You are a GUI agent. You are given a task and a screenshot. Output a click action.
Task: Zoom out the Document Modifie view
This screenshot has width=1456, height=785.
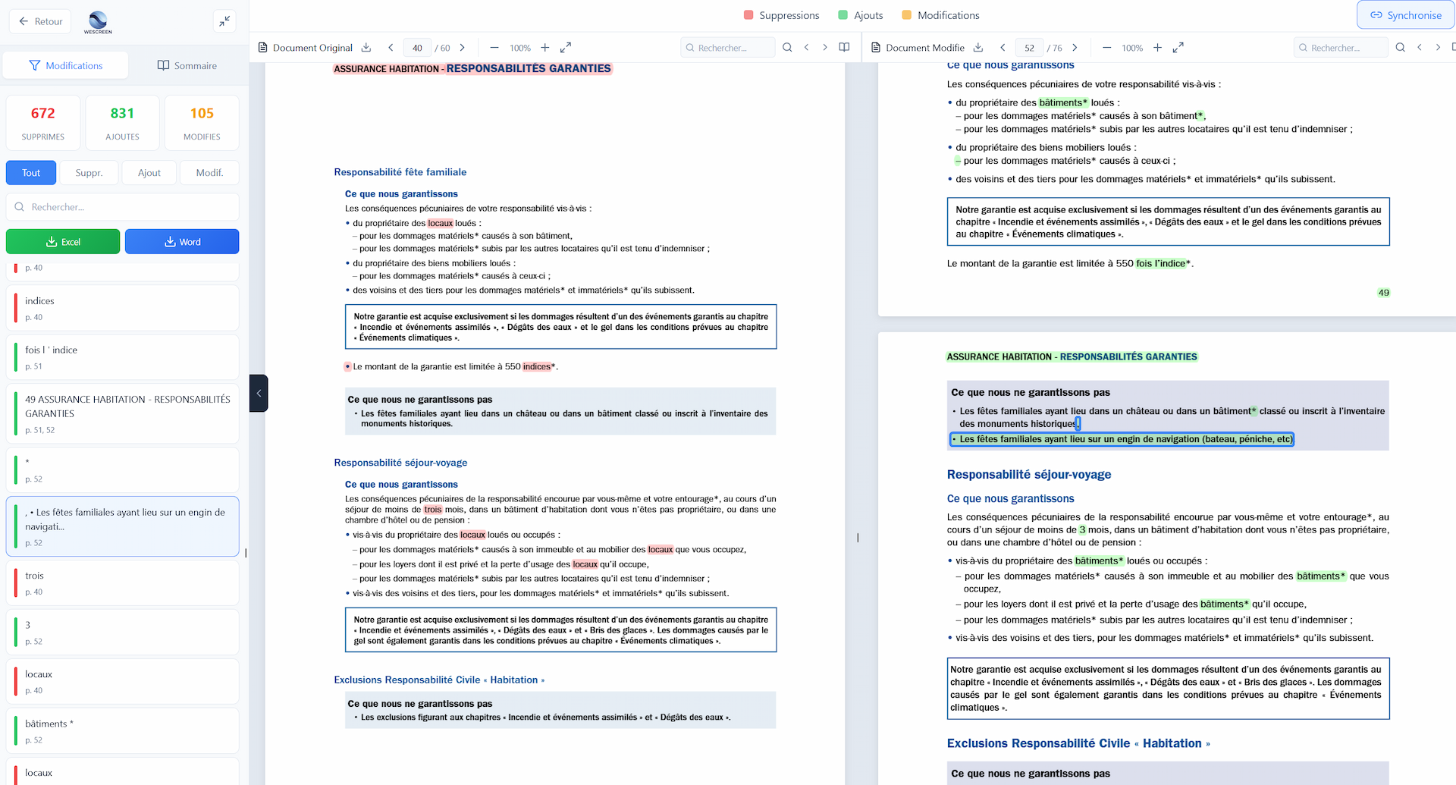[1107, 47]
